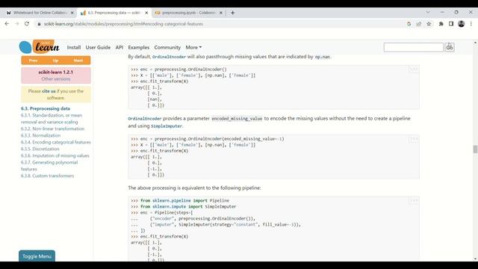The width and height of the screenshot is (478, 269).
Task: Click the SimpleImputer link
Action: point(167,126)
